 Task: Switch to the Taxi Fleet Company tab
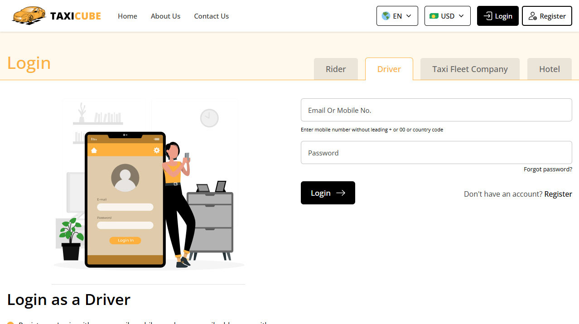469,69
